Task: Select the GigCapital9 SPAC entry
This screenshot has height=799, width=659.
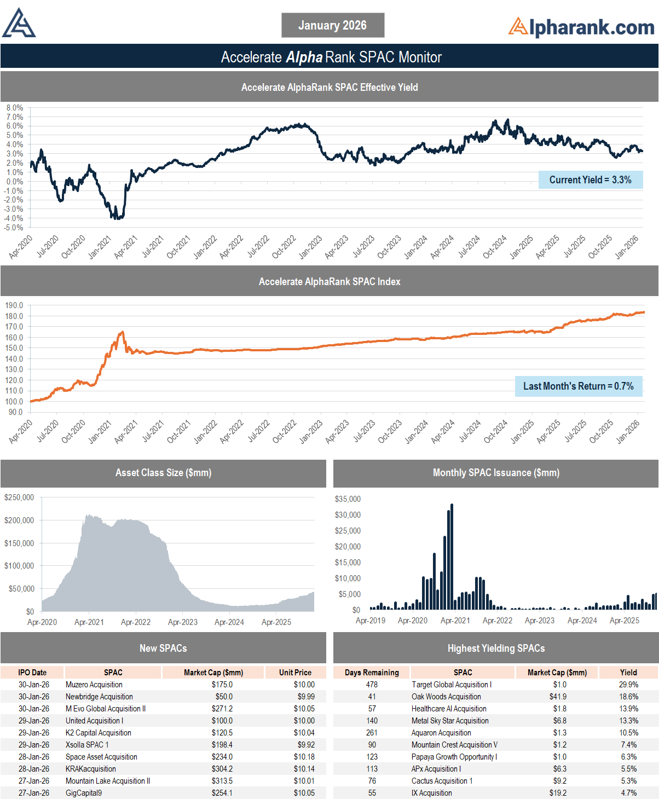Action: pos(84,793)
